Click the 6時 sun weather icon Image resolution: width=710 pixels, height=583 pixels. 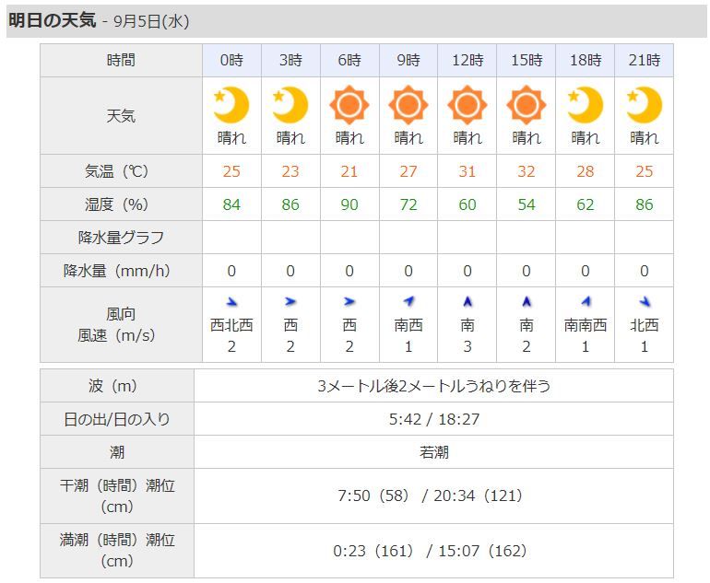pyautogui.click(x=349, y=105)
